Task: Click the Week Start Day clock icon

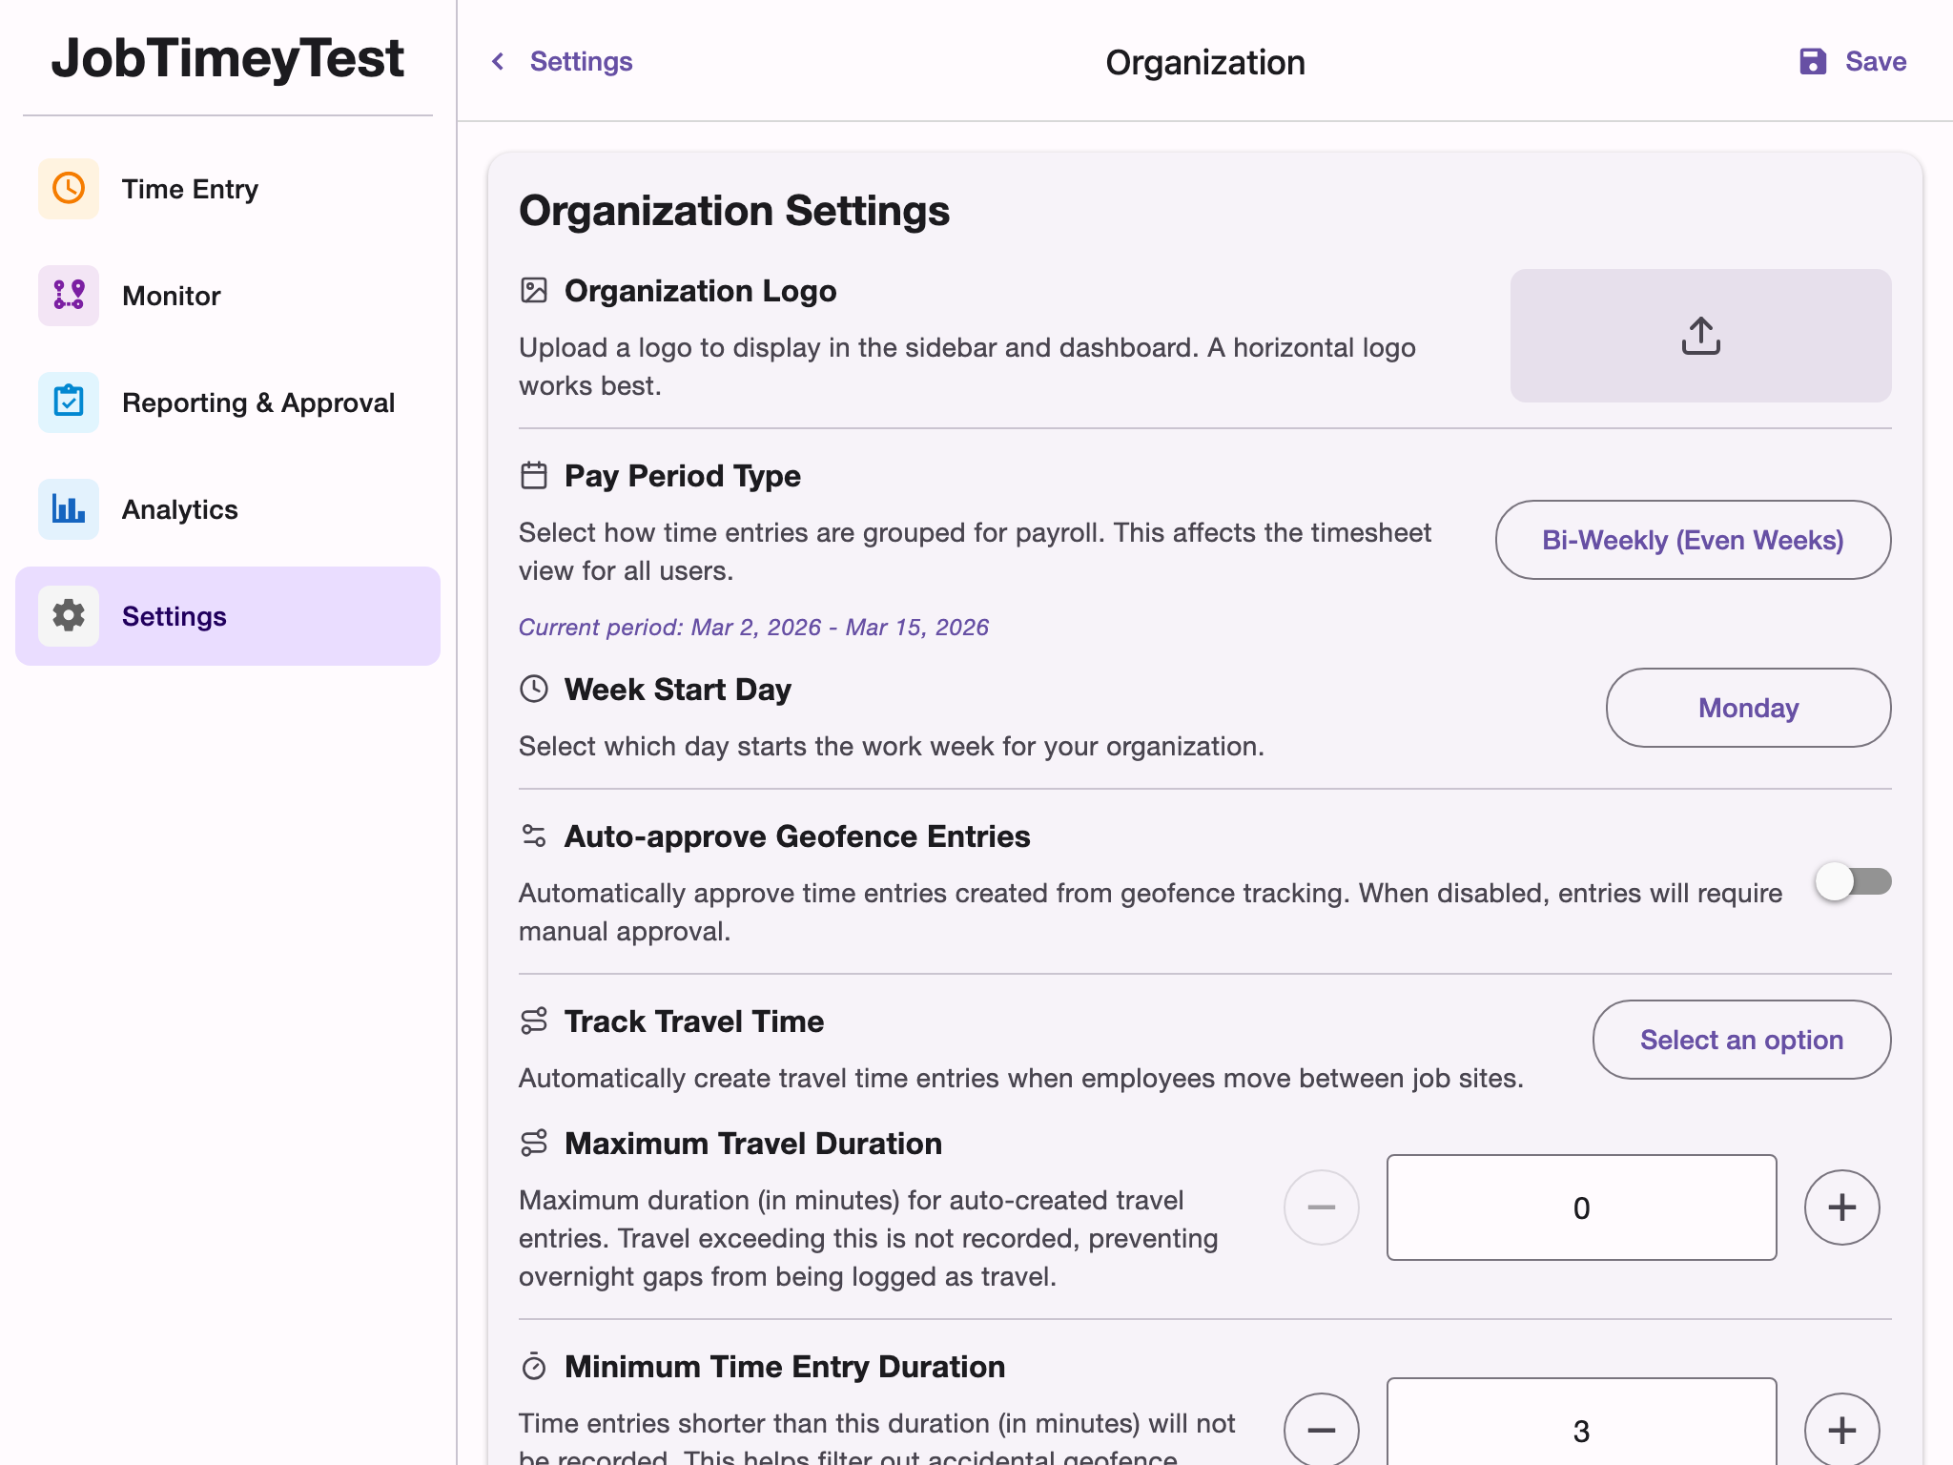Action: (x=534, y=688)
